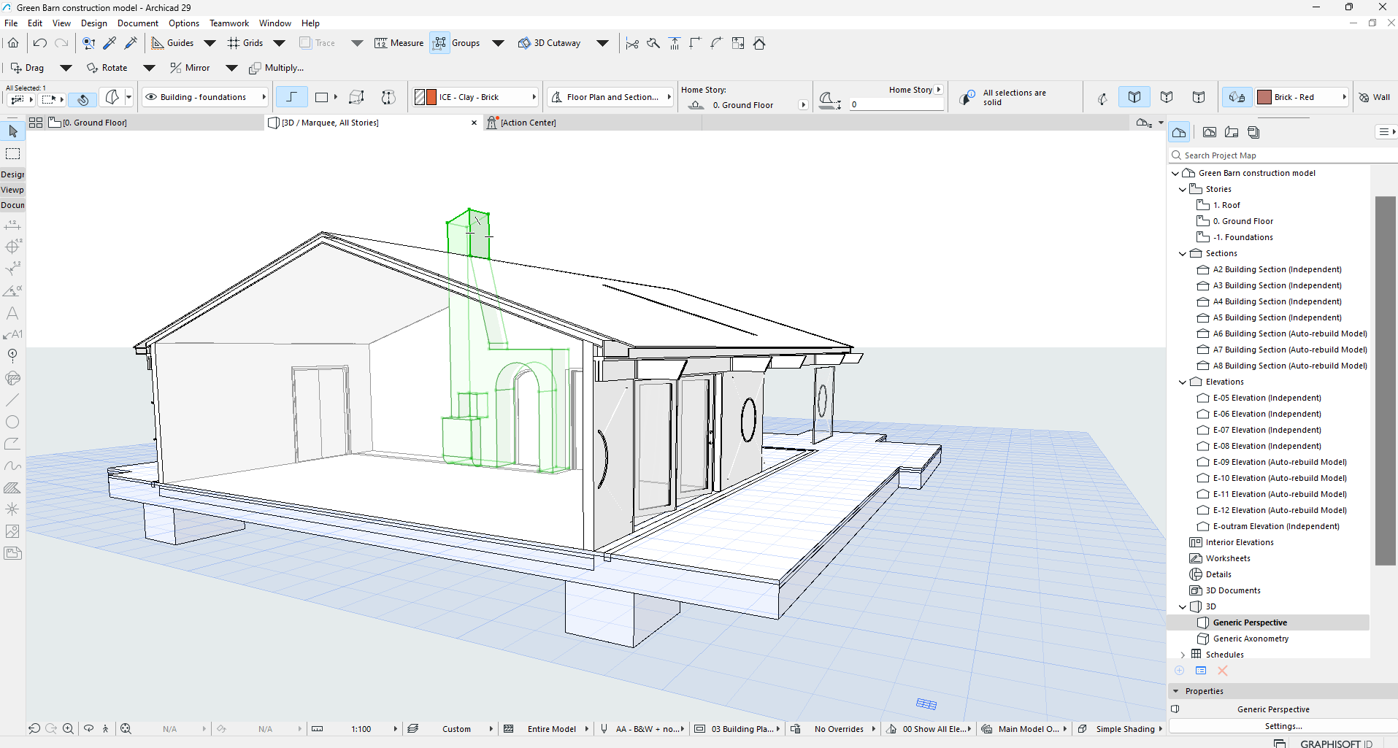Image resolution: width=1398 pixels, height=748 pixels.
Task: Click the Measure tool icon
Action: pos(380,43)
